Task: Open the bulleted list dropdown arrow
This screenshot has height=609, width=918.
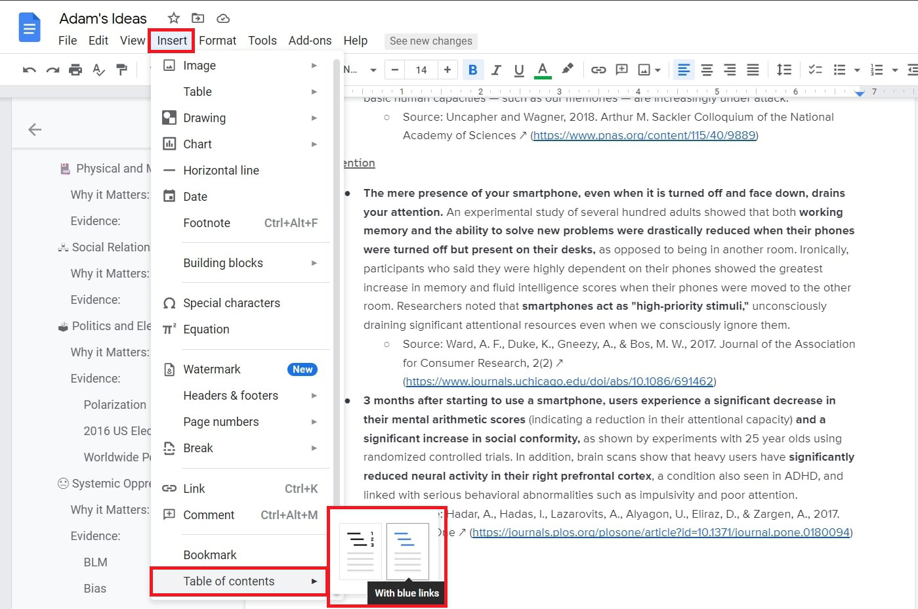Action: click(856, 70)
